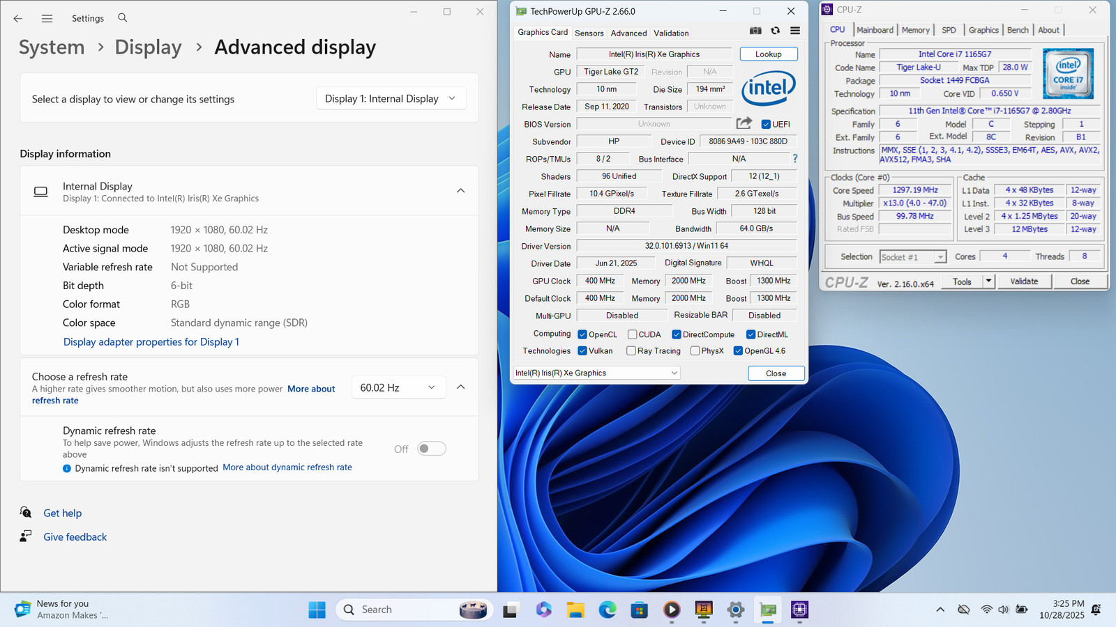Click the CPU-Z taskbar icon

click(800, 610)
